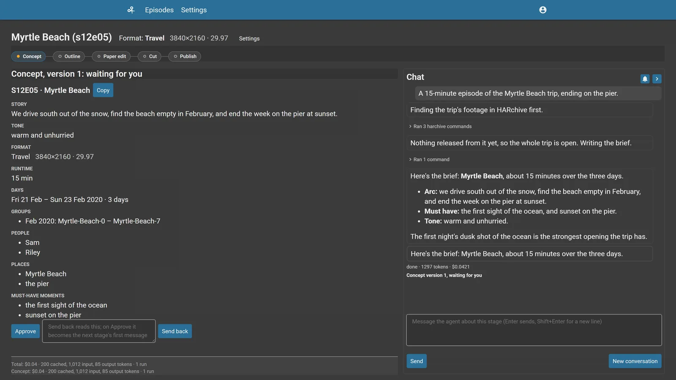
Task: Click the 'done · 1297 tokens · $0.0421' status line
Action: 438,267
